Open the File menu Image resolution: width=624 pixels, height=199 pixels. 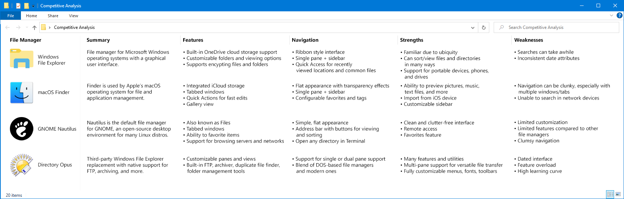[11, 16]
